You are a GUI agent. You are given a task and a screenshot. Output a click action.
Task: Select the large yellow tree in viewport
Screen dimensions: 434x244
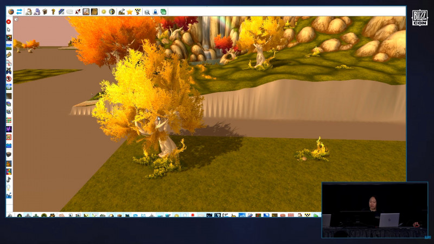tap(150, 105)
